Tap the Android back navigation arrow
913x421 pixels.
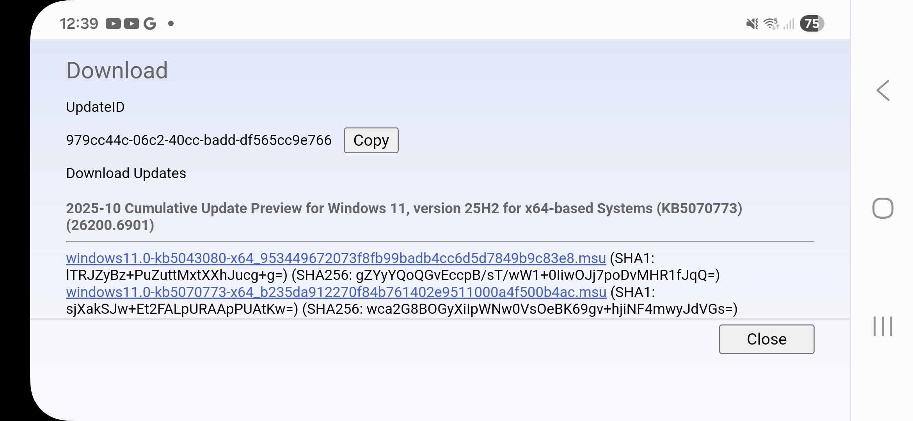coord(883,90)
